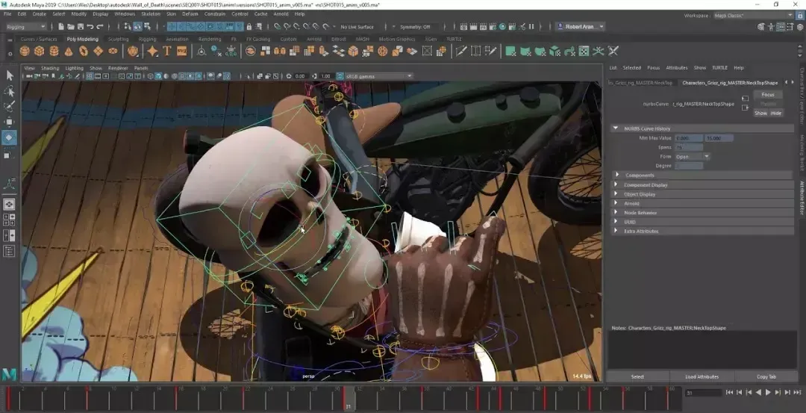Viewport: 806px width, 413px height.
Task: Click the Maya logo at bottom-left
Action: [9, 374]
